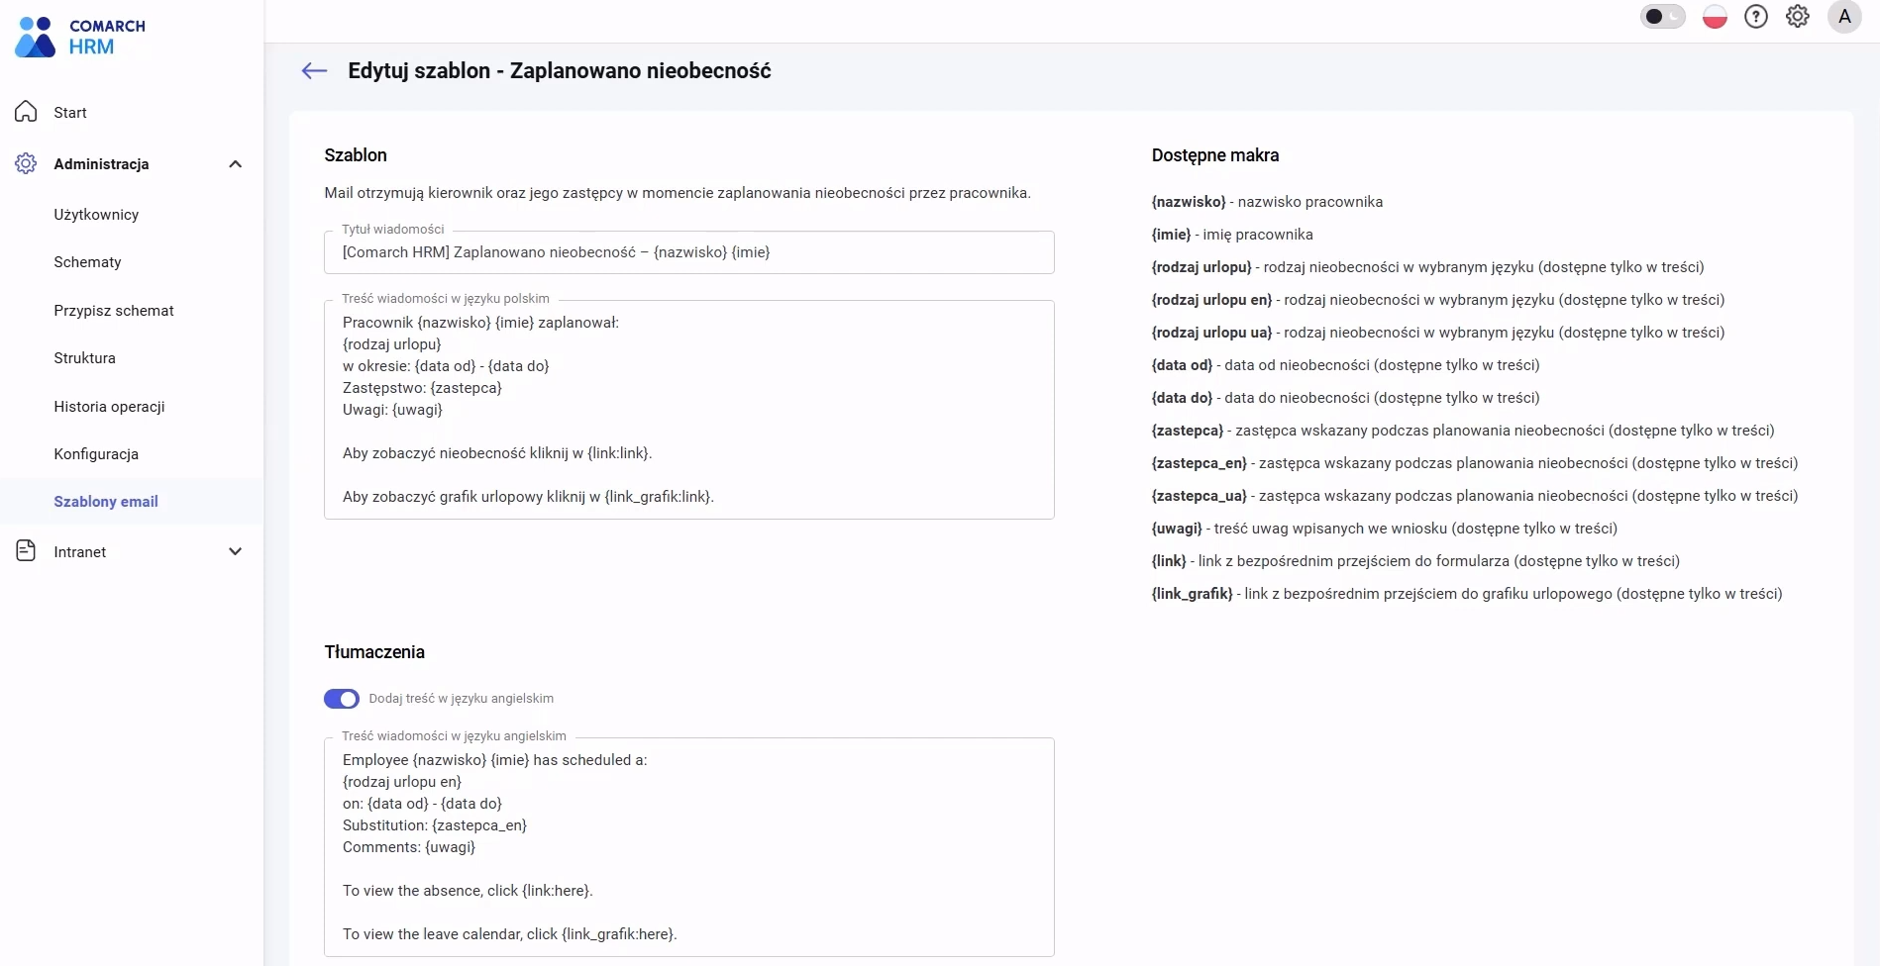Open settings gear in top bar

pos(1798,17)
